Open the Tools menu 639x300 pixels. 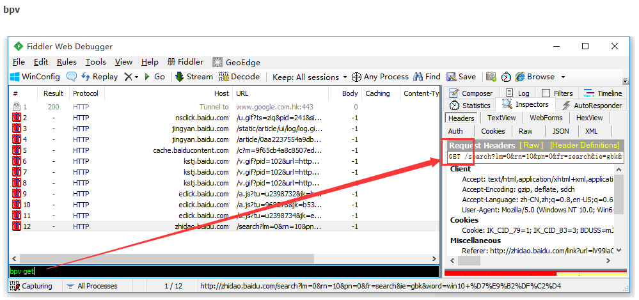tap(96, 62)
